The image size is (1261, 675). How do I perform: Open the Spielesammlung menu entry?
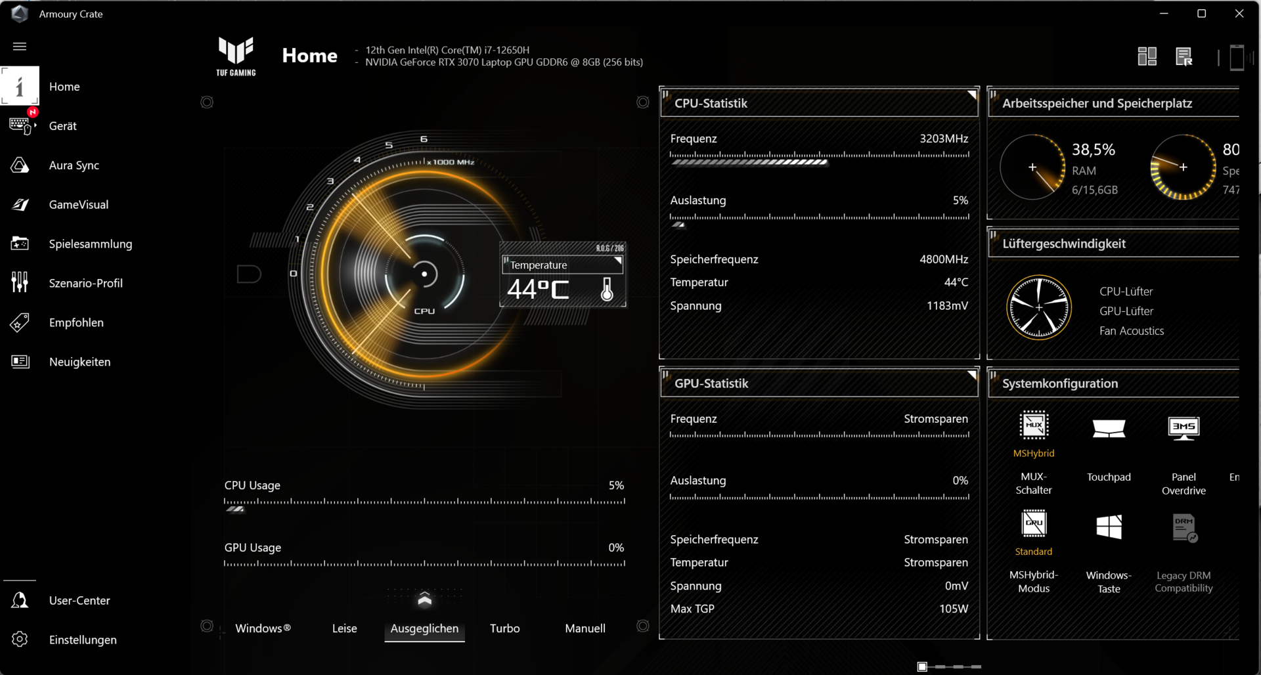tap(91, 244)
